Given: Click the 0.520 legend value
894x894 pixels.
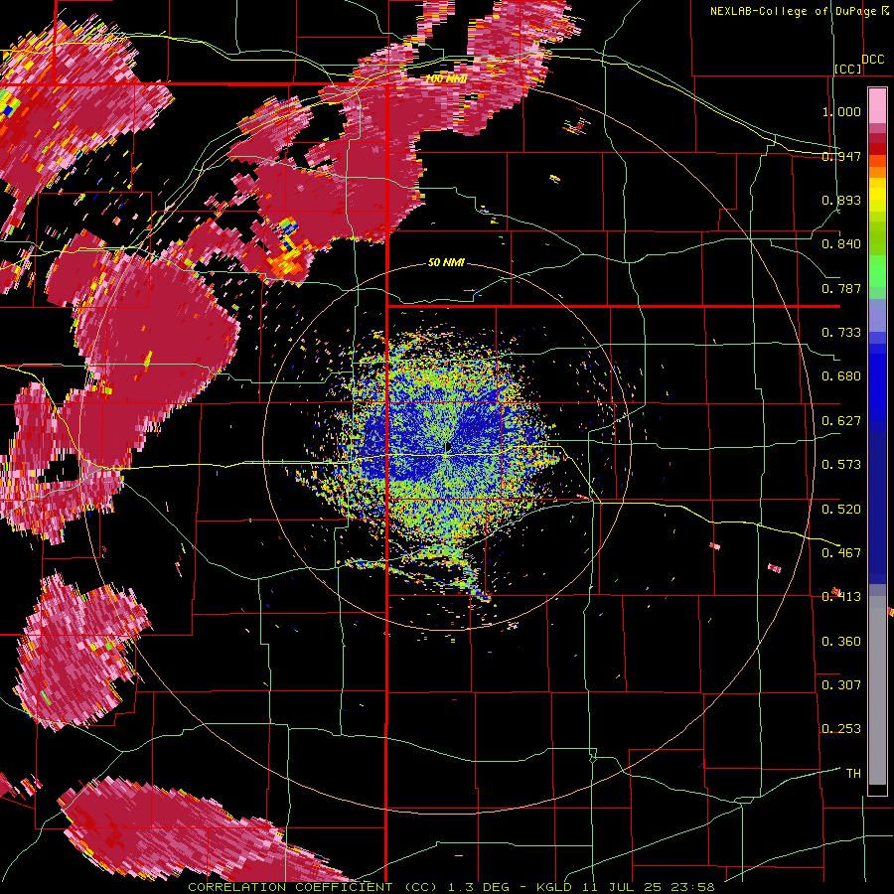Looking at the screenshot, I should [x=841, y=510].
